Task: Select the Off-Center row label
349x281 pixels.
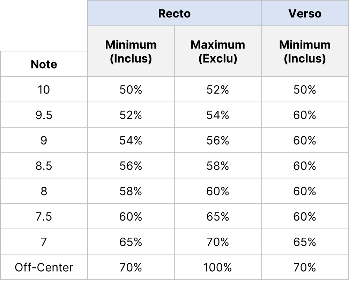Action: tap(44, 267)
